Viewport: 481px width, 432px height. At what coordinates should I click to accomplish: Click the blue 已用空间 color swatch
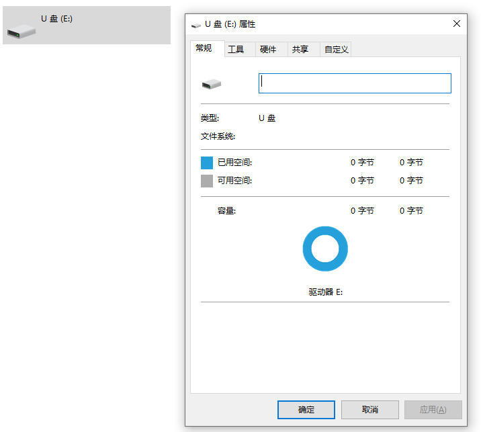[207, 163]
